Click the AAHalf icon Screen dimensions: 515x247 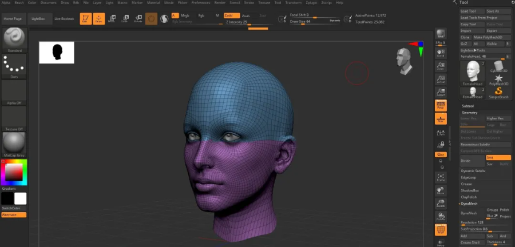441,92
